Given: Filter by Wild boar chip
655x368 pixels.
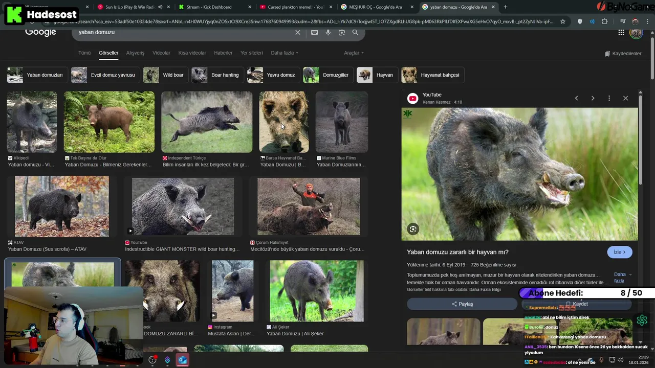Looking at the screenshot, I should (165, 75).
